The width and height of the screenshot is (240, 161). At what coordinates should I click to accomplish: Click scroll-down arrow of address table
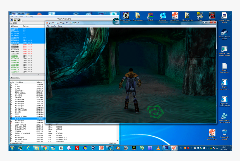(x=118, y=141)
